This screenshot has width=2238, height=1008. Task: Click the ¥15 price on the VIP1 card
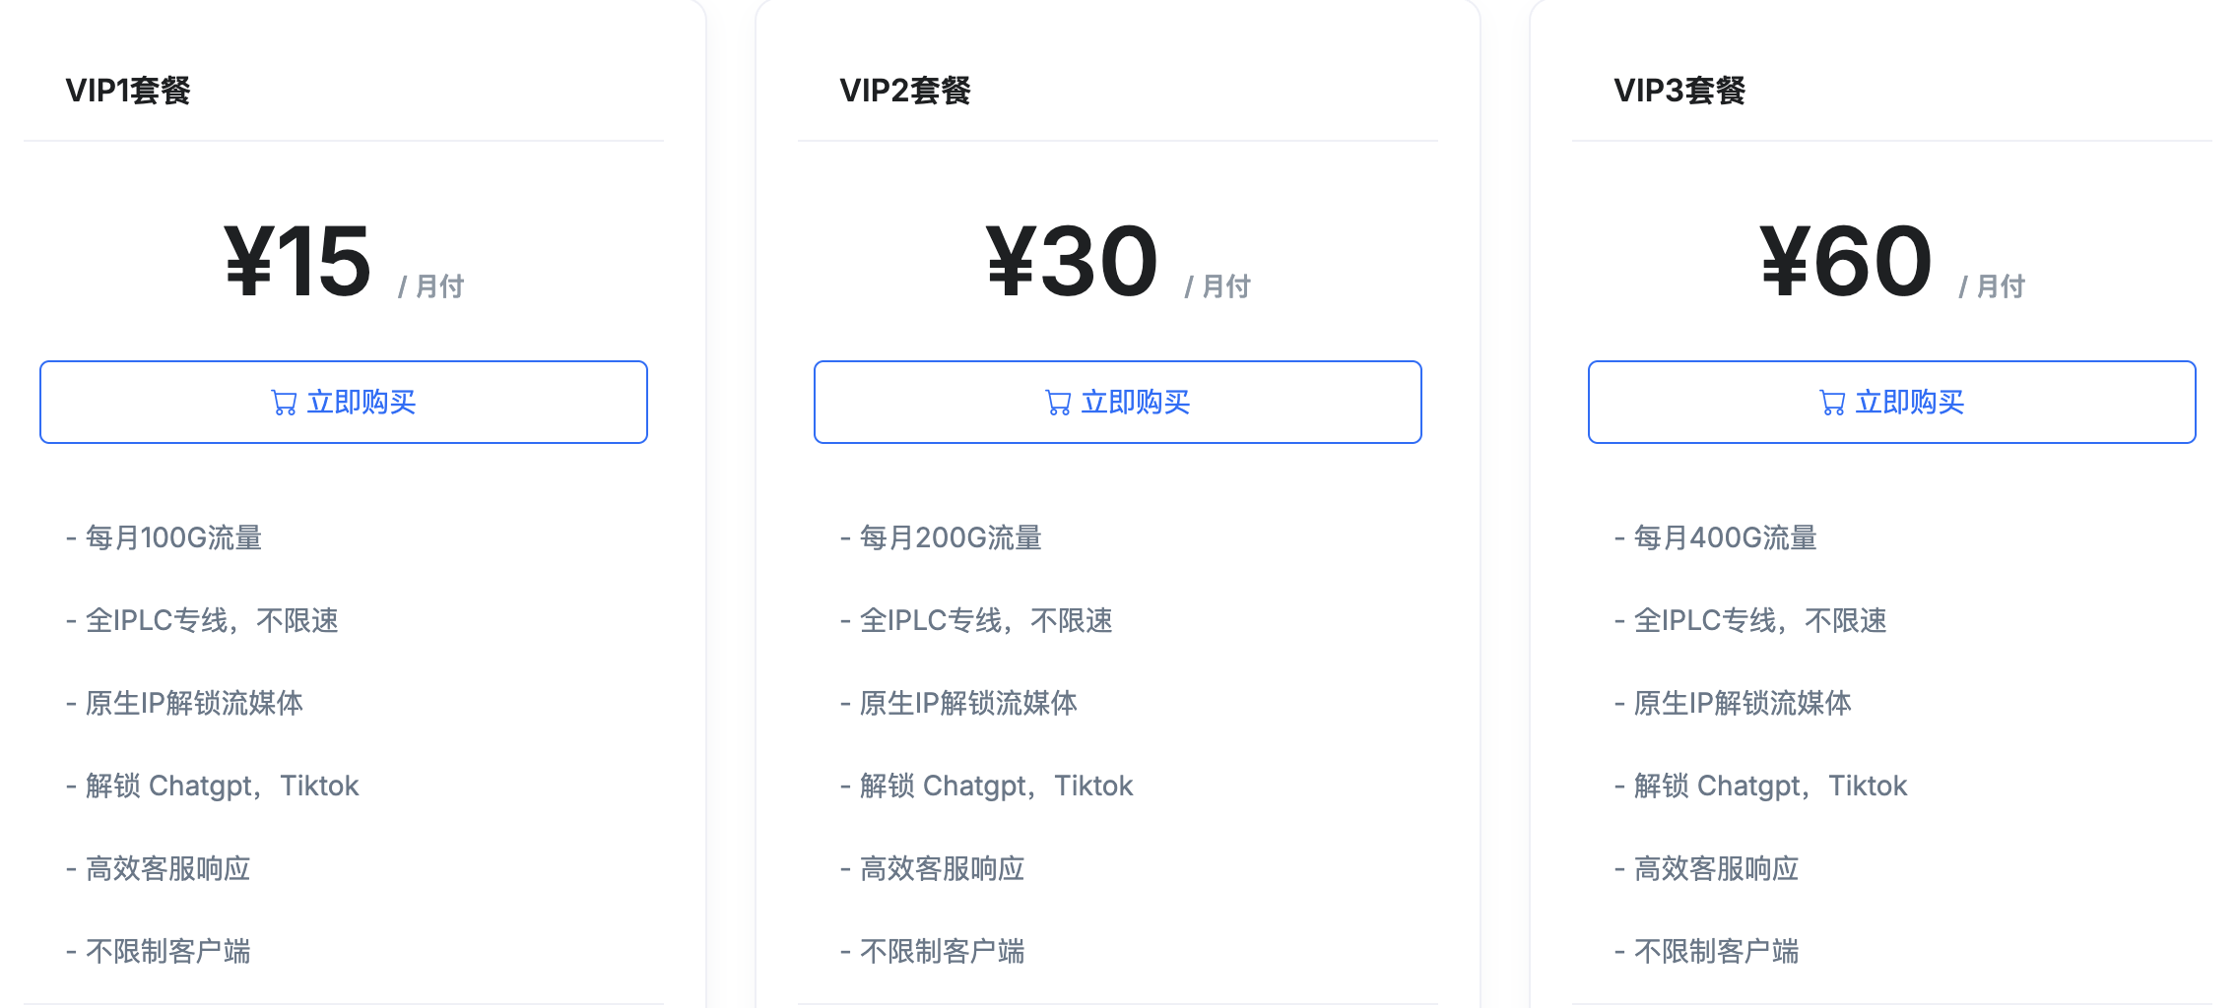coord(296,259)
